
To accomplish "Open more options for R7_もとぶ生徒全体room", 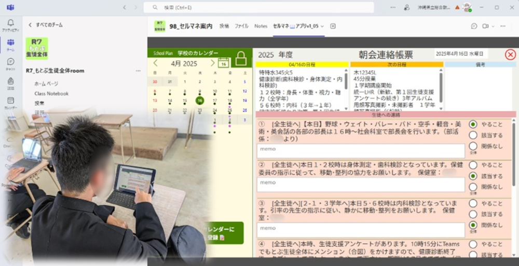I will point(138,71).
